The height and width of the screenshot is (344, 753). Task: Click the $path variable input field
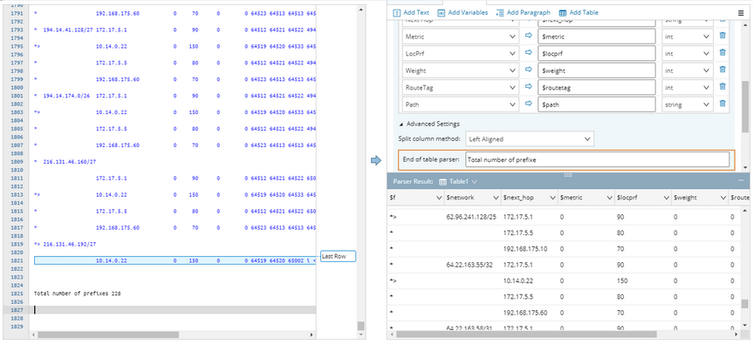(x=597, y=104)
